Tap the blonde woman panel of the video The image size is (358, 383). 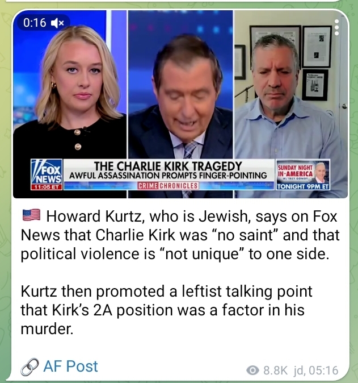point(70,104)
